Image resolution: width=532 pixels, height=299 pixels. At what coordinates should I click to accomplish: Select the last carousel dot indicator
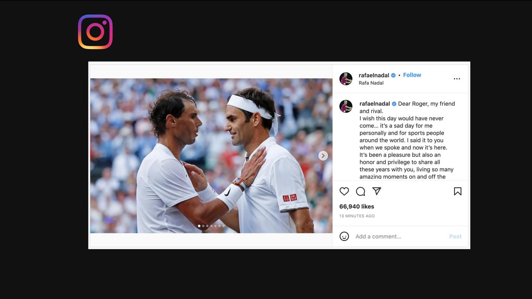[x=223, y=226]
